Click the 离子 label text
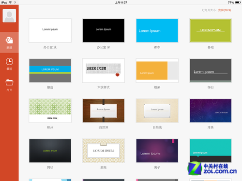242x181 pixels. point(157,167)
